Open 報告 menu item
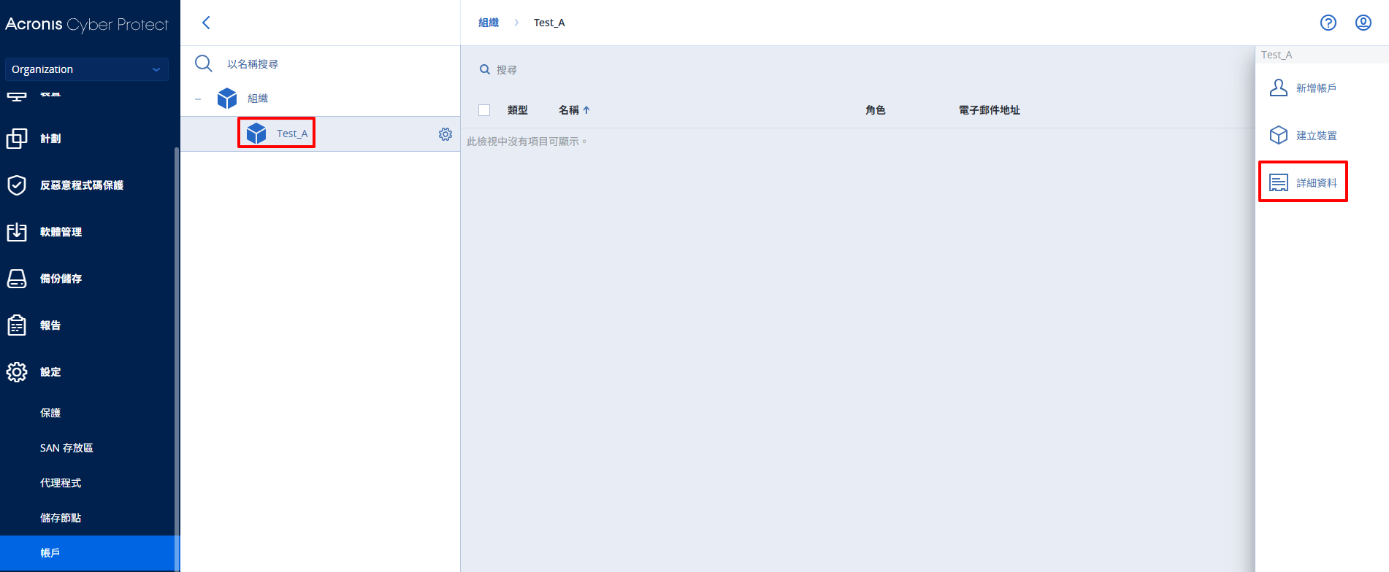 pos(50,325)
